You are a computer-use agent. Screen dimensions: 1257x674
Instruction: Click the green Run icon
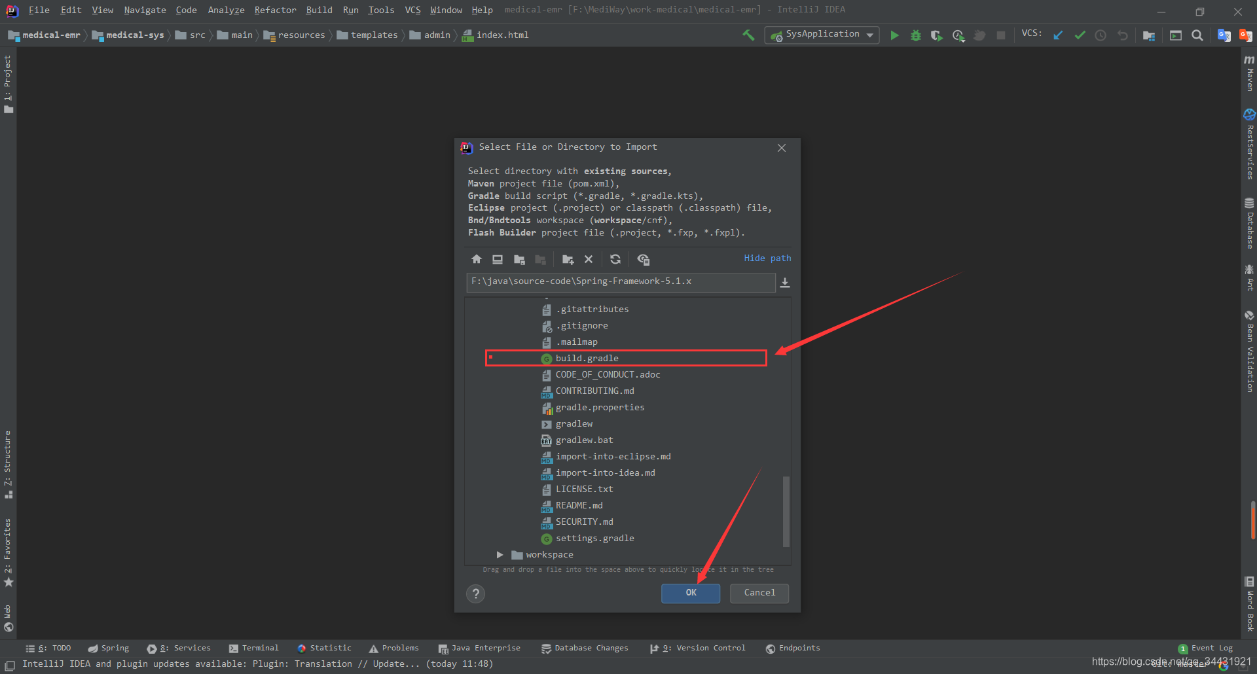[894, 35]
